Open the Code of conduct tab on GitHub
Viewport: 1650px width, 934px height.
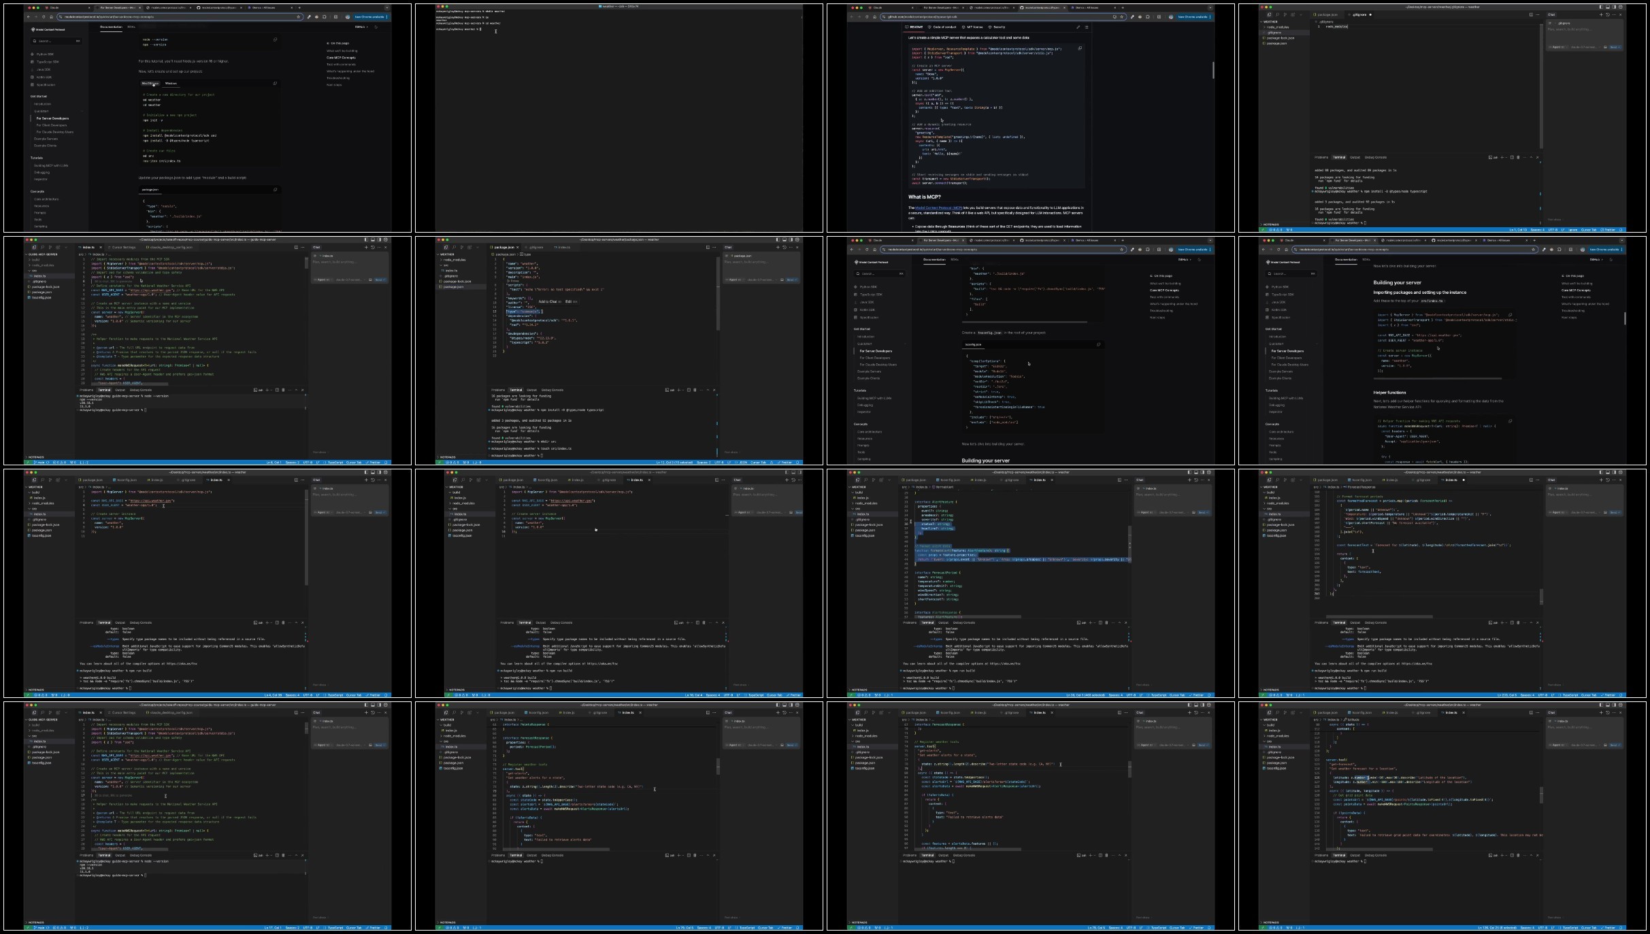tap(943, 27)
